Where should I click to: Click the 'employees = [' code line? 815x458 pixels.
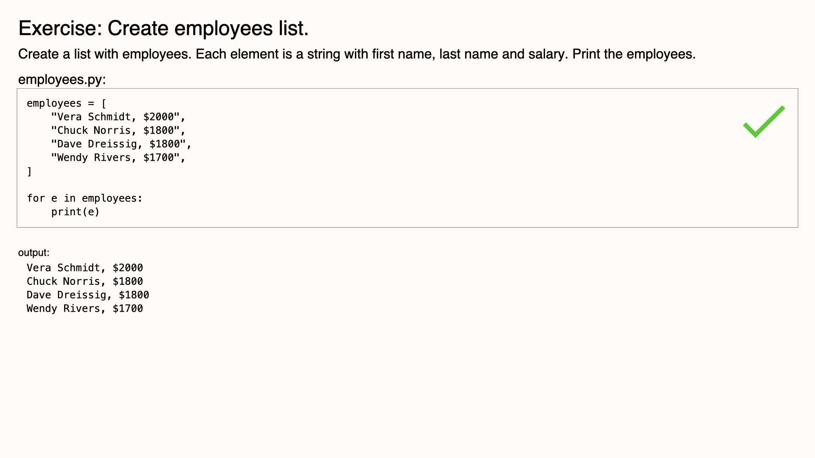coord(67,103)
